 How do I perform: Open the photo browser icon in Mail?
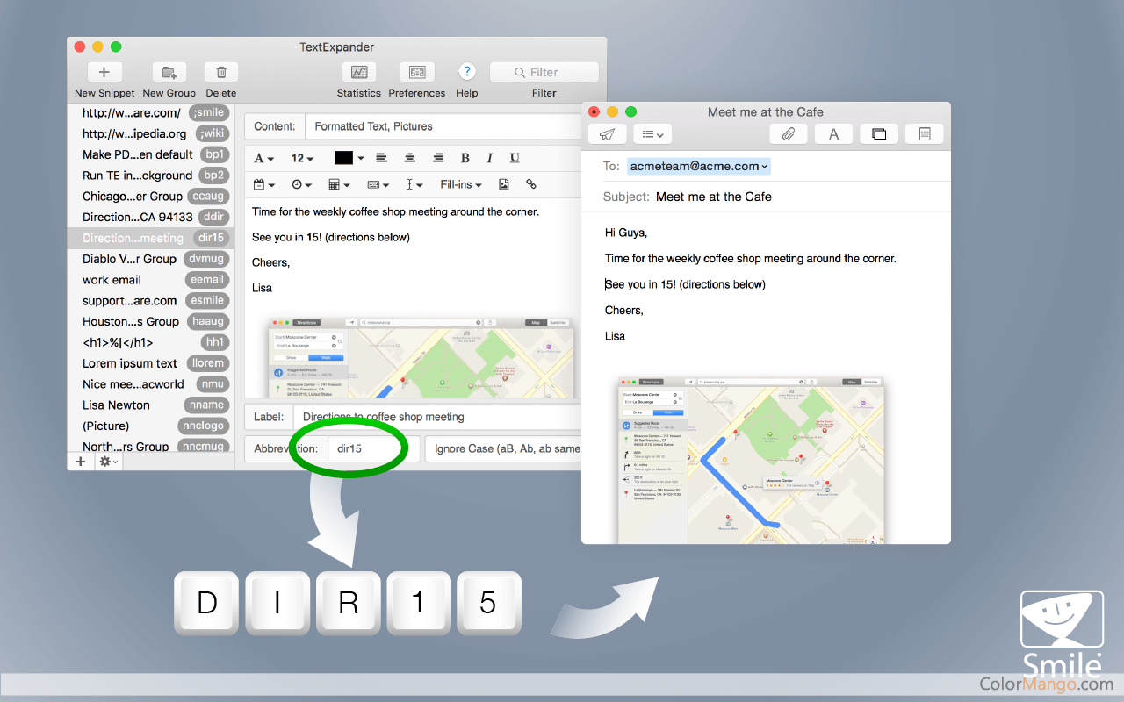[x=879, y=134]
